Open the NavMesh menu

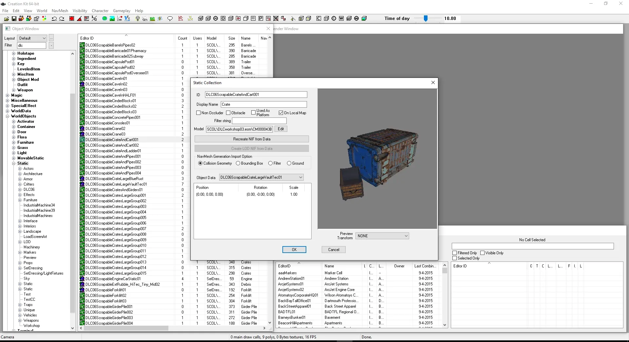pyautogui.click(x=60, y=11)
